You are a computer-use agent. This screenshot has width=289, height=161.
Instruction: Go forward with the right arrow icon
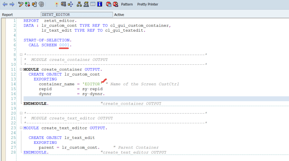coord(12,4)
